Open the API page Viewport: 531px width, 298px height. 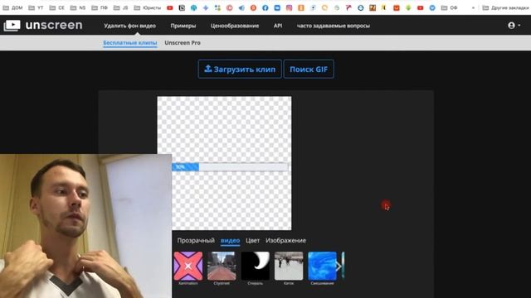coord(278,26)
